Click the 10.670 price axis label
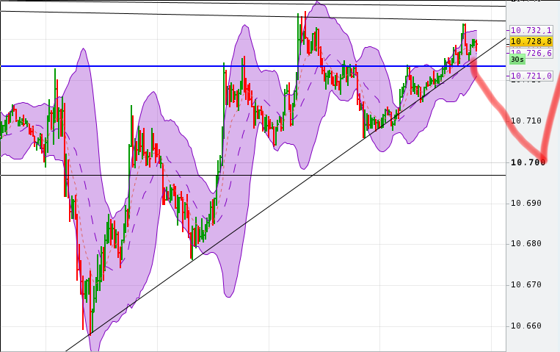The image size is (560, 352). (x=526, y=284)
